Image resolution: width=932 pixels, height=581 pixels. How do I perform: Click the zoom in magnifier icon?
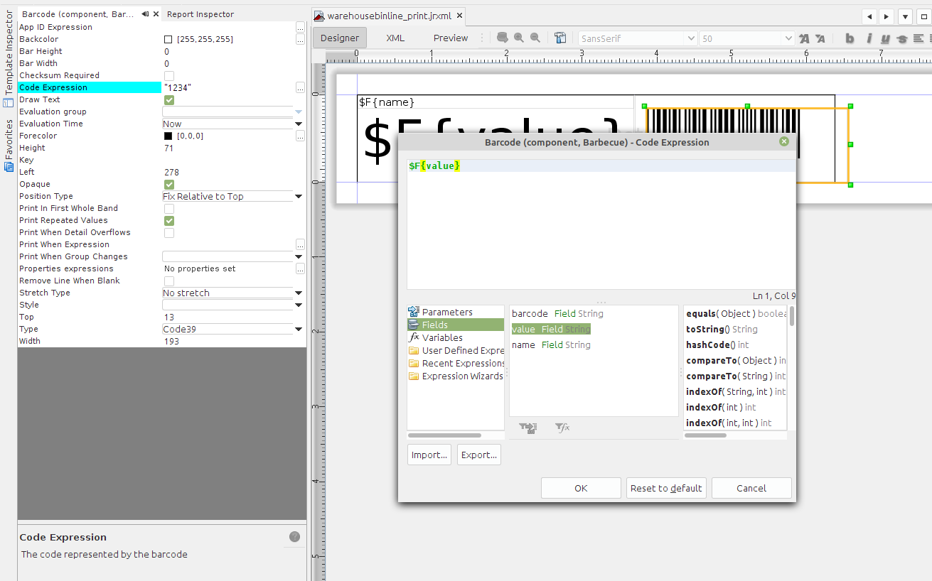point(519,38)
